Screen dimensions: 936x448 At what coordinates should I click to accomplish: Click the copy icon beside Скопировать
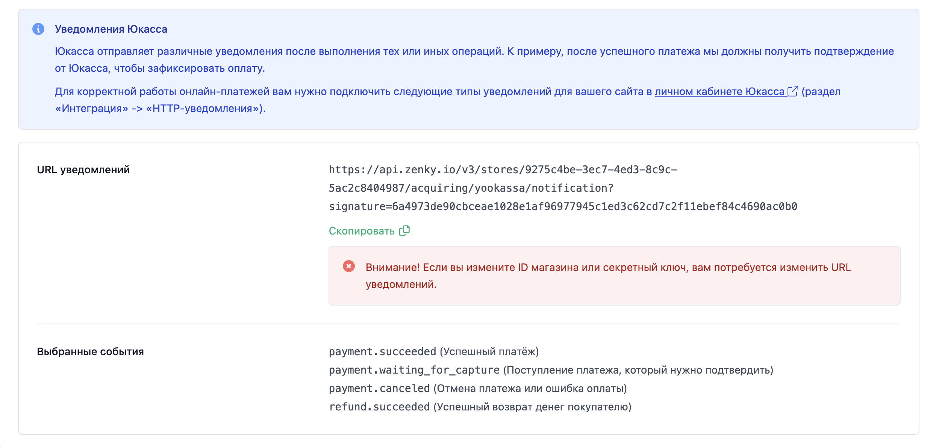(404, 230)
